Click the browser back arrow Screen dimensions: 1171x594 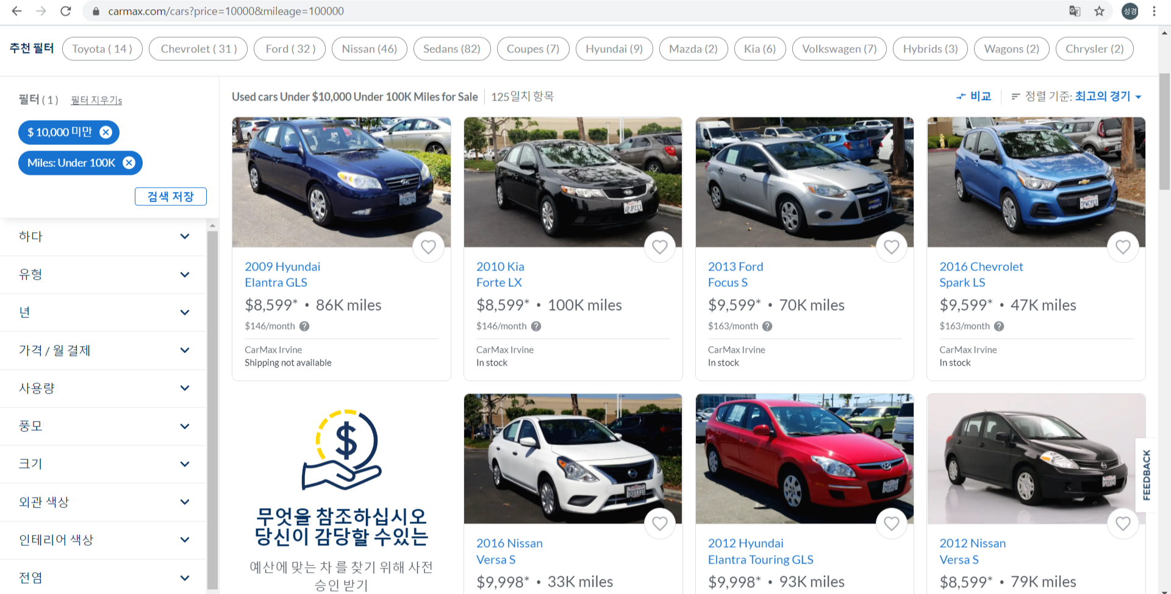[16, 11]
